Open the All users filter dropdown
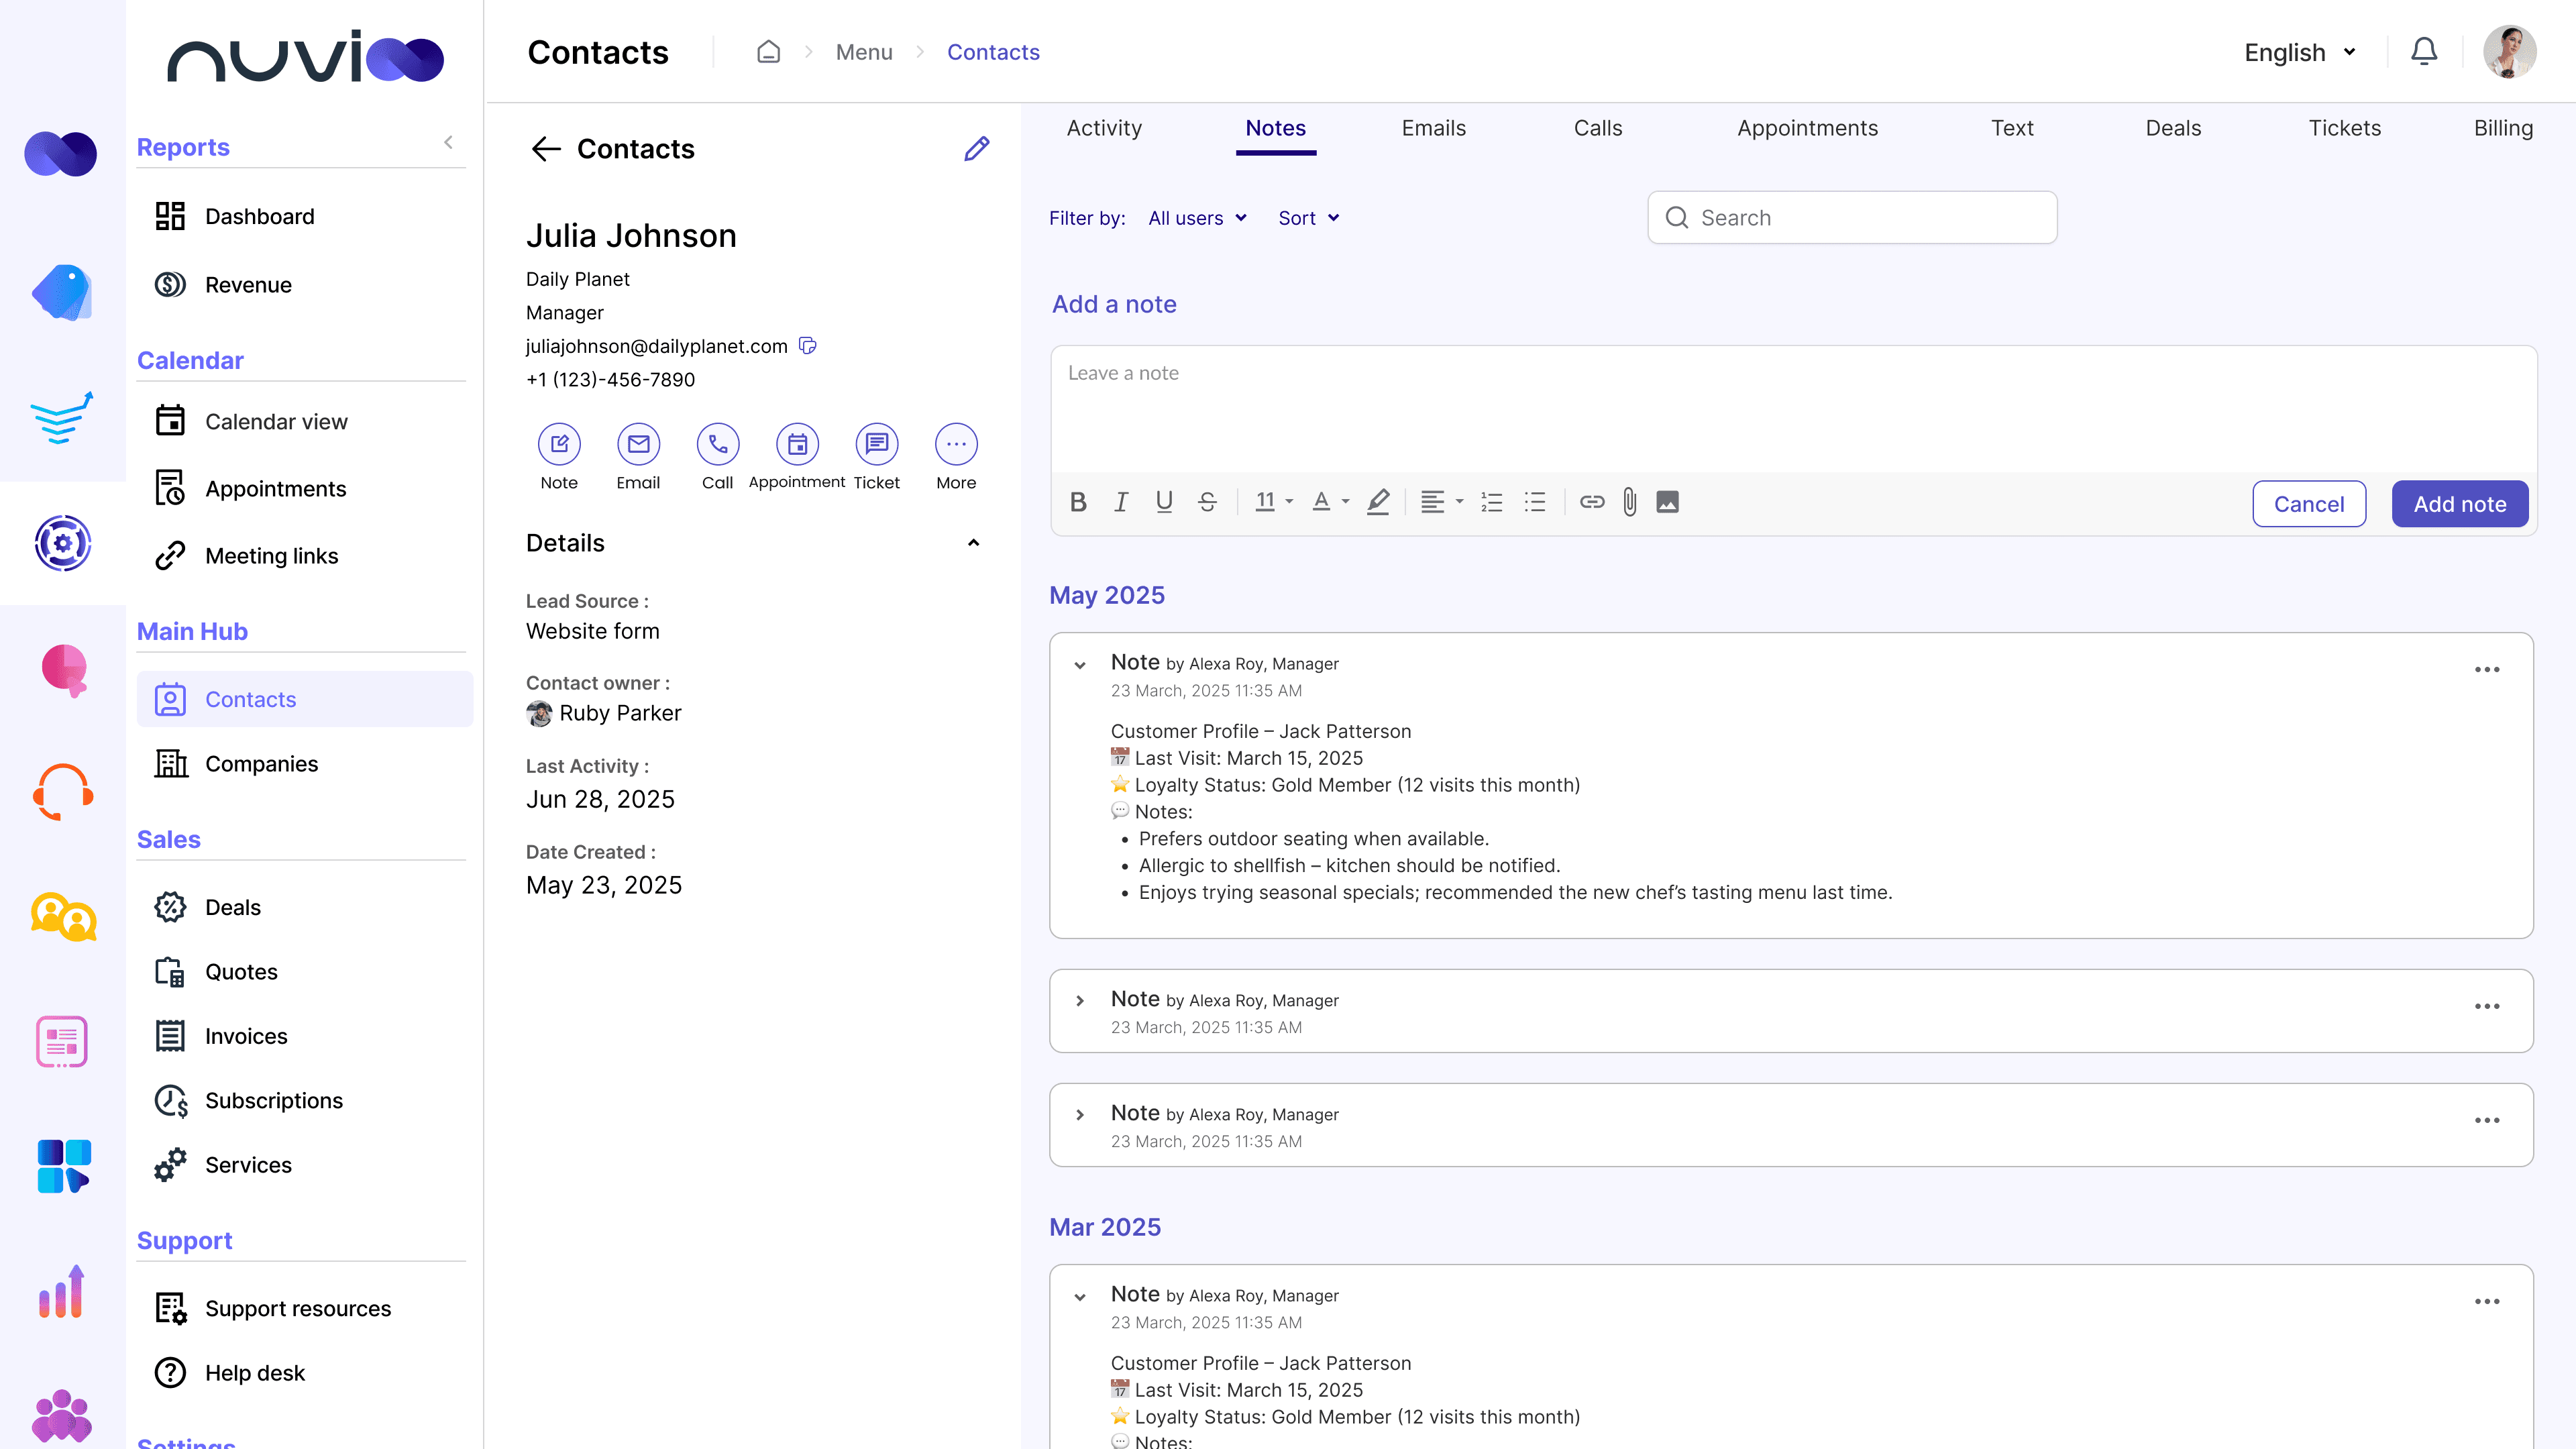Viewport: 2576px width, 1449px height. pos(1197,218)
